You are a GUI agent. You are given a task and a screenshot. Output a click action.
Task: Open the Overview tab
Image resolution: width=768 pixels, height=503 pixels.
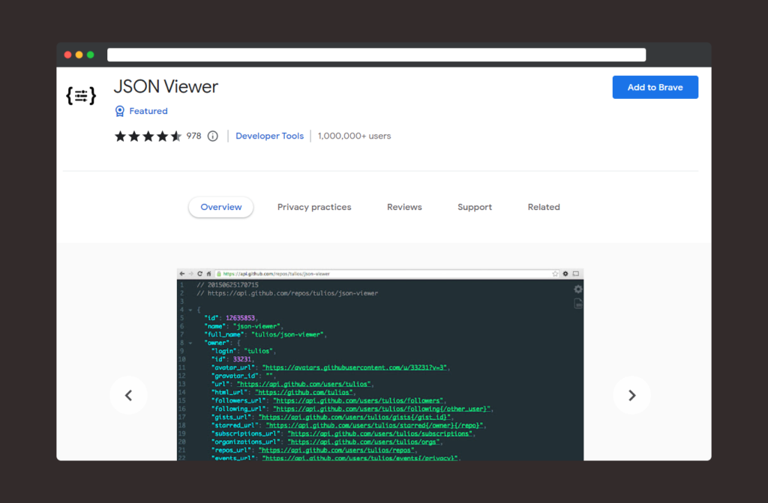pyautogui.click(x=221, y=207)
